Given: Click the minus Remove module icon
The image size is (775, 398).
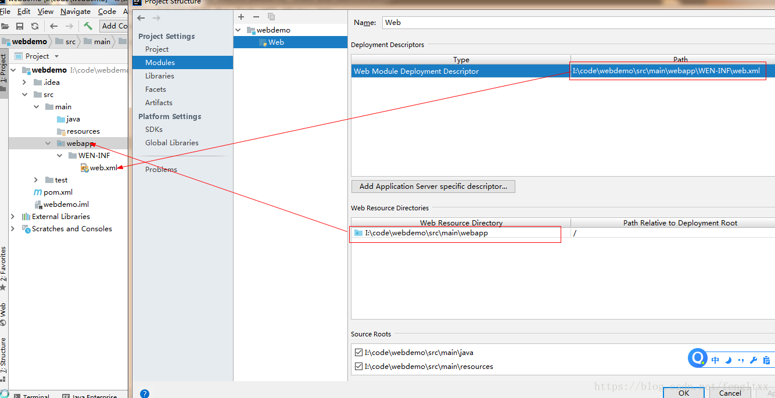Looking at the screenshot, I should [x=256, y=17].
